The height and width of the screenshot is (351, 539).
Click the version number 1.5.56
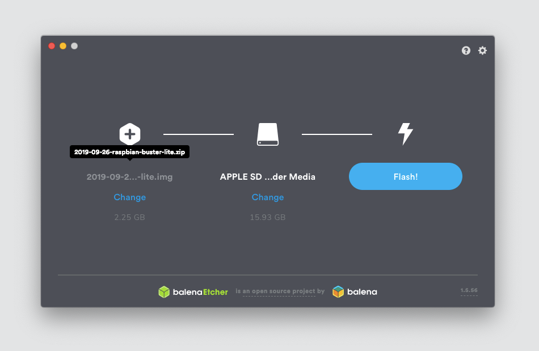coord(469,290)
